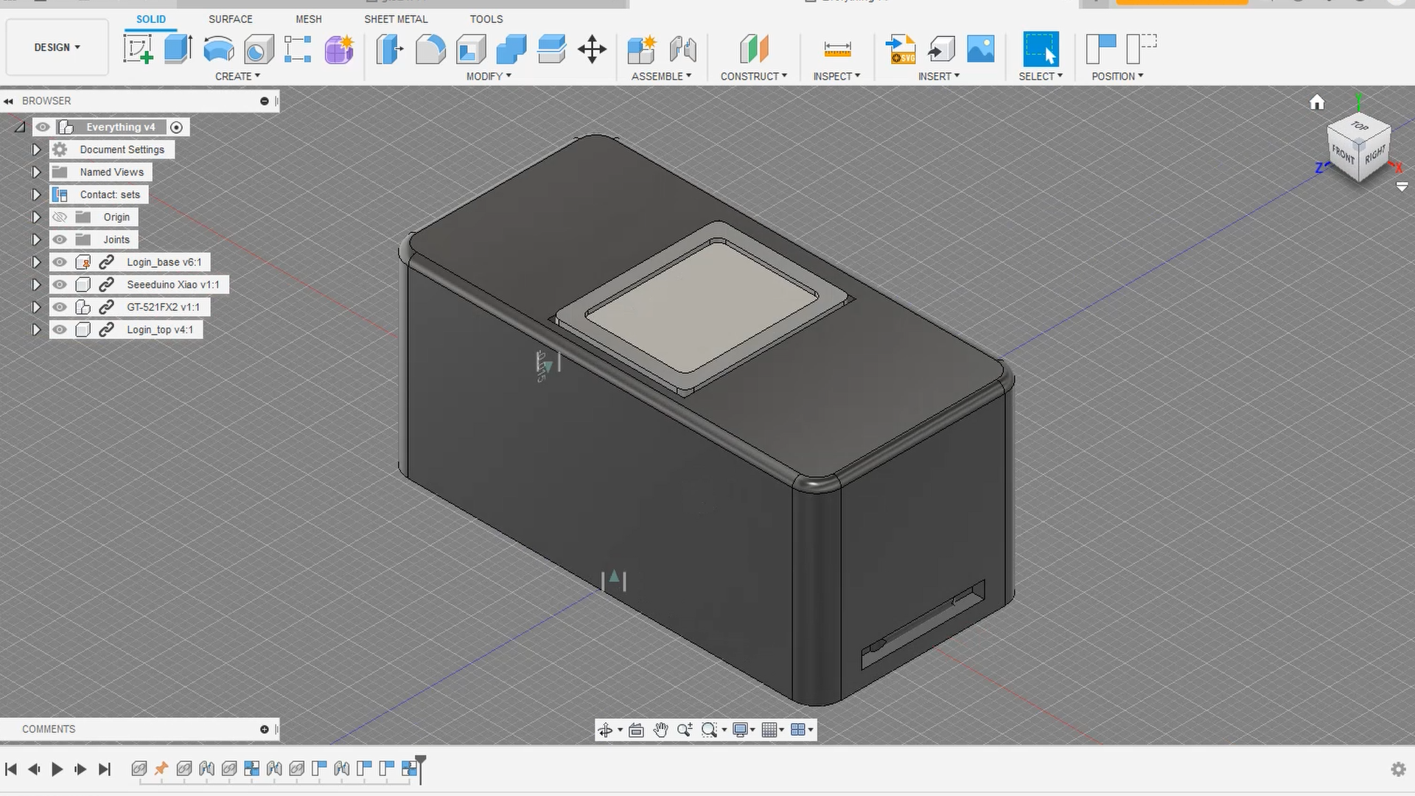The height and width of the screenshot is (796, 1415).
Task: Toggle visibility of GT-521FX2 v1:1
Action: tap(59, 307)
